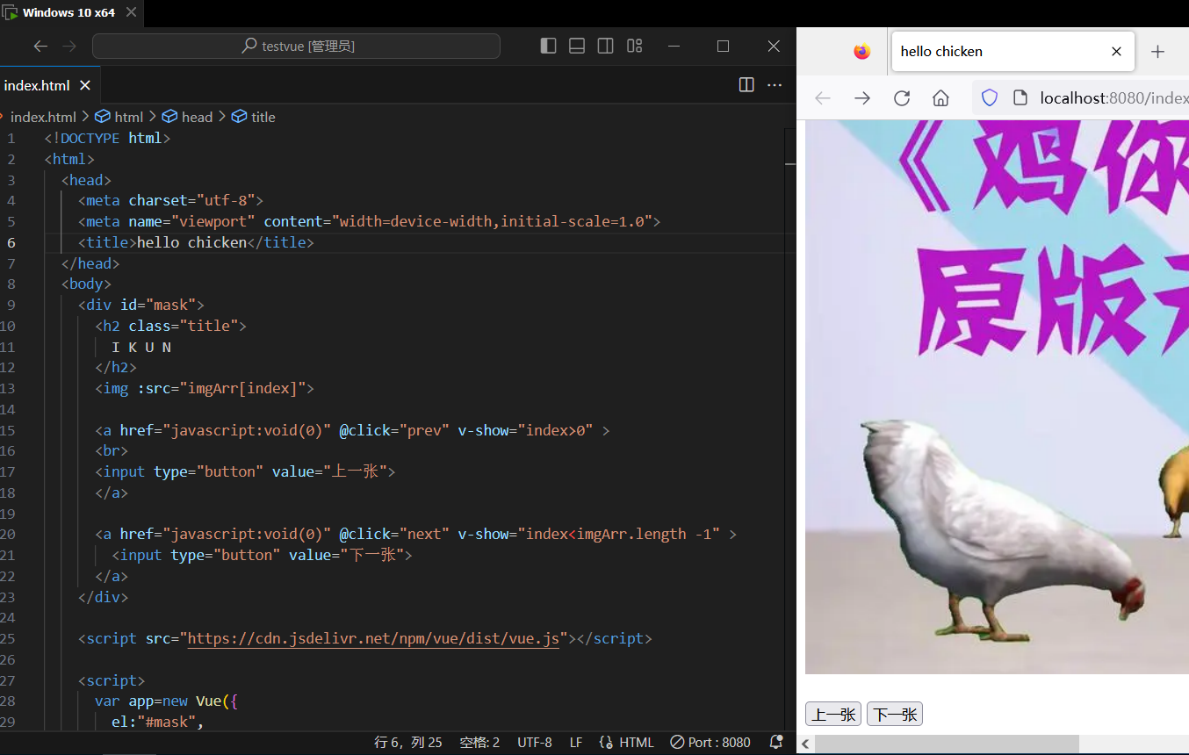This screenshot has height=755, width=1189.
Task: Click the 下一张 button on the page
Action: tap(895, 715)
